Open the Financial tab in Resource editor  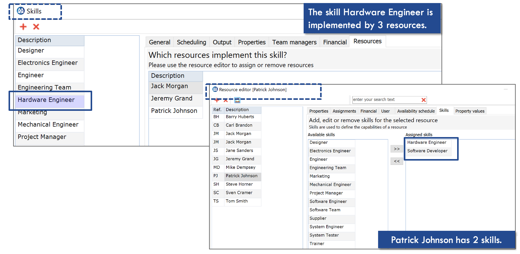368,111
